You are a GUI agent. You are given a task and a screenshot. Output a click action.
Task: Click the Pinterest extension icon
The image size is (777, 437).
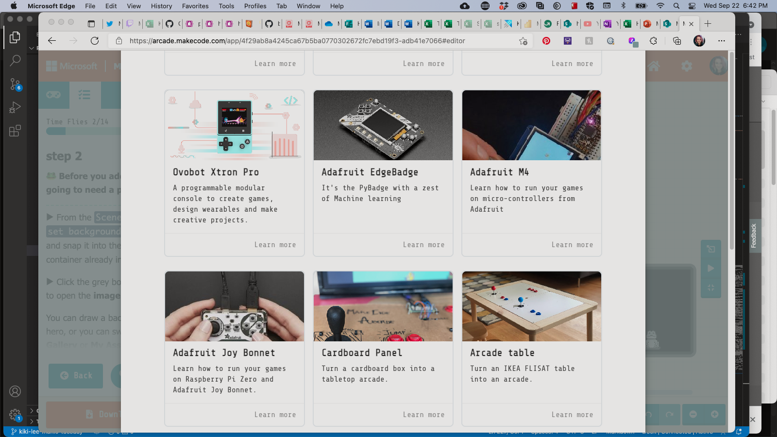click(546, 41)
